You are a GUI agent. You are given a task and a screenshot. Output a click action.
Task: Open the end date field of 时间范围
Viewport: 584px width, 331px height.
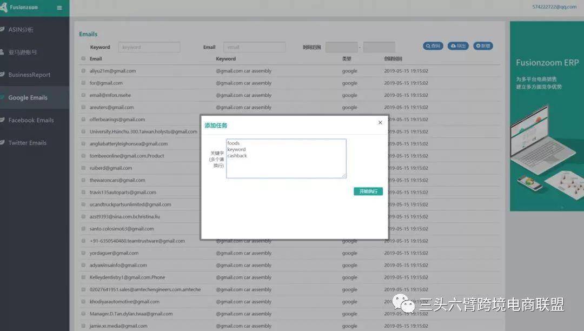(x=379, y=47)
